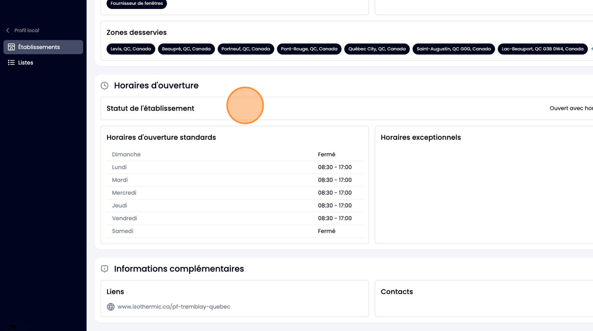Click the Contacts card heading

(x=397, y=292)
